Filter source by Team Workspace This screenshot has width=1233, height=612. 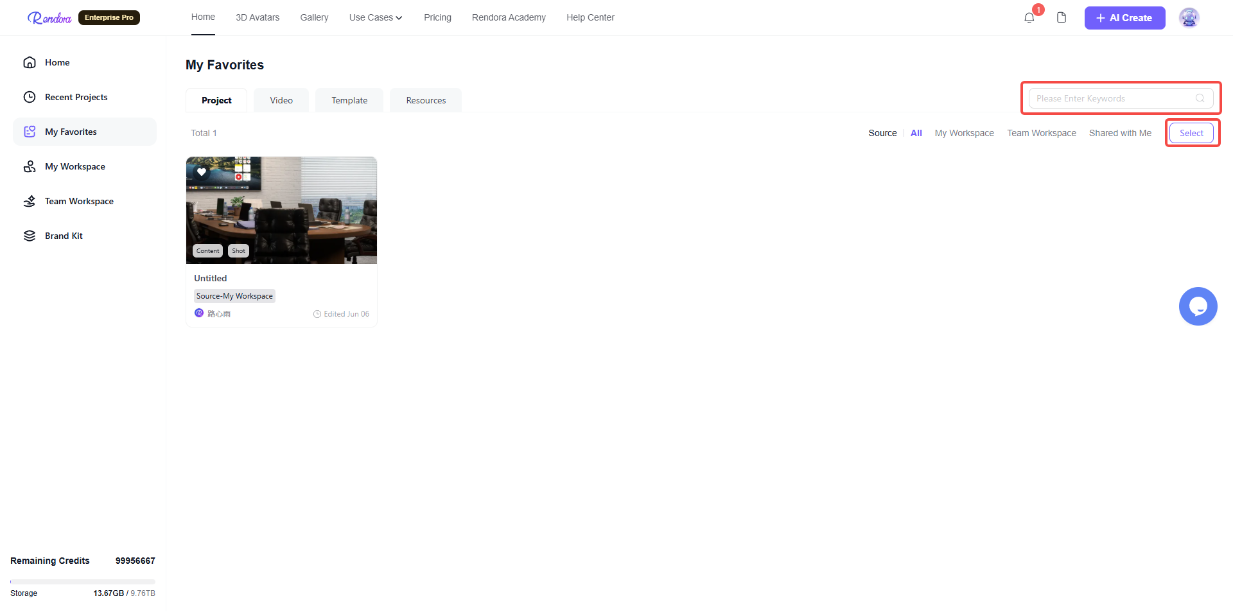click(x=1041, y=133)
